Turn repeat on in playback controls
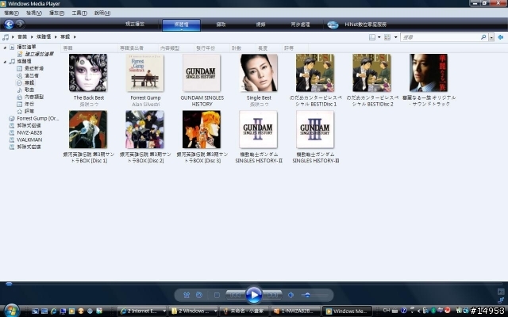Screen dimensions: 508x317 point(199,295)
